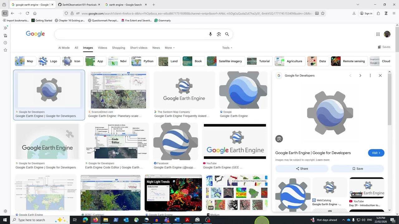
Task: Click the magnifier search button in Google
Action: [x=227, y=34]
